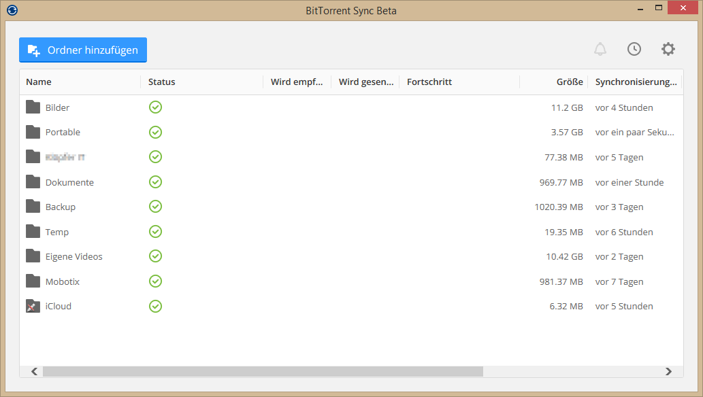The image size is (703, 397).
Task: Click the green status check for iCloud
Action: coord(156,307)
